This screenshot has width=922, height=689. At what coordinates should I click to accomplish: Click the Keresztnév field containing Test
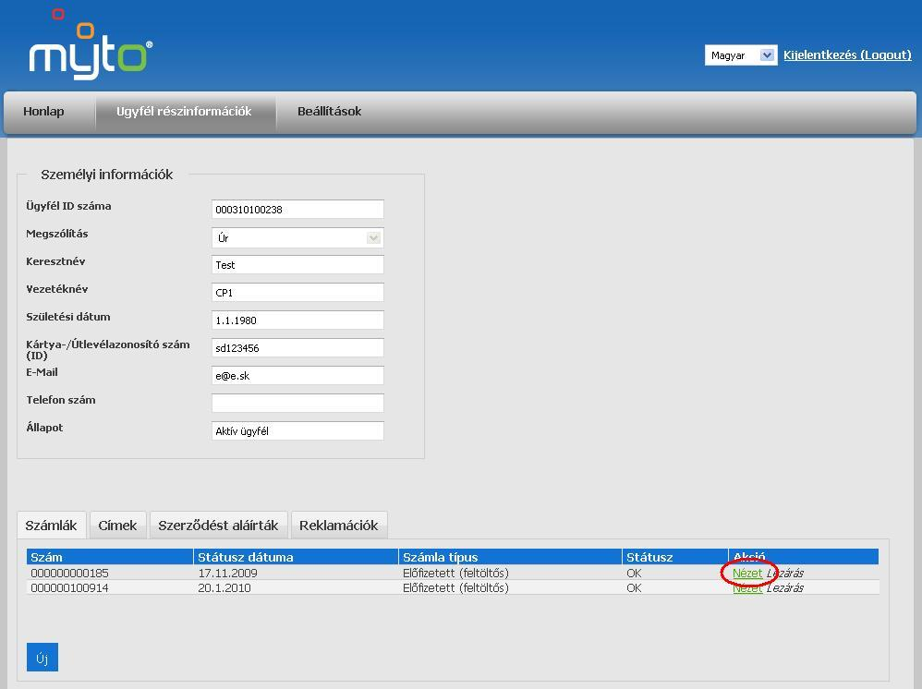tap(297, 264)
